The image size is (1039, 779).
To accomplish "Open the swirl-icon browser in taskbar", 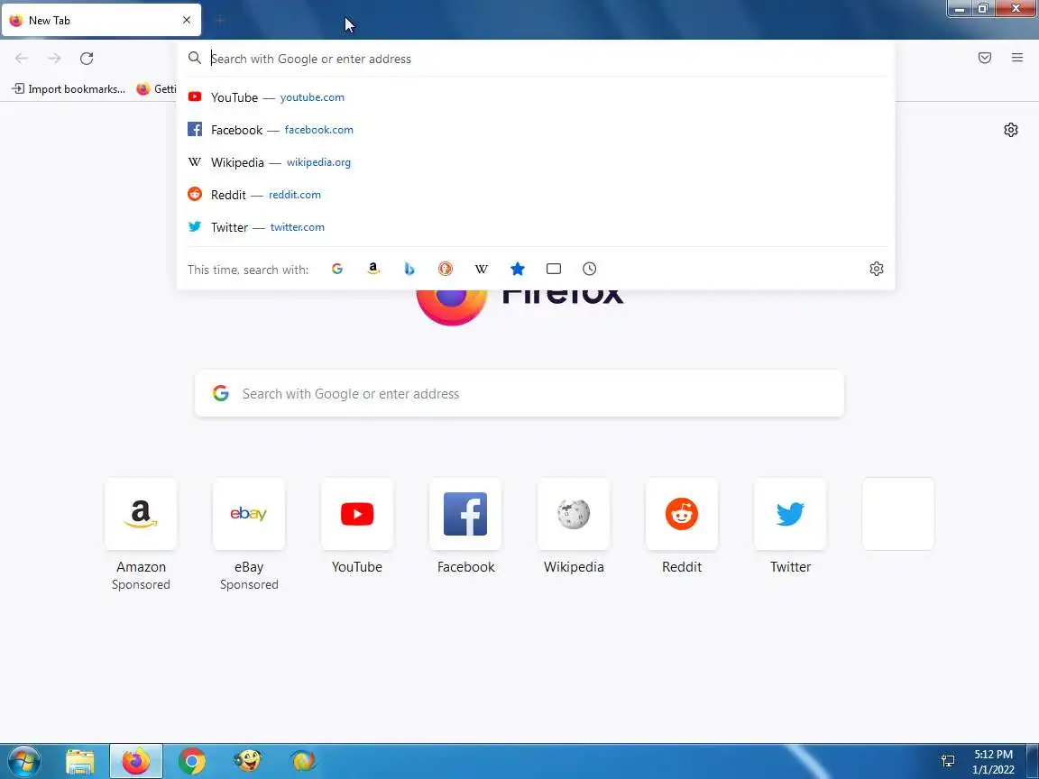I will 303,761.
